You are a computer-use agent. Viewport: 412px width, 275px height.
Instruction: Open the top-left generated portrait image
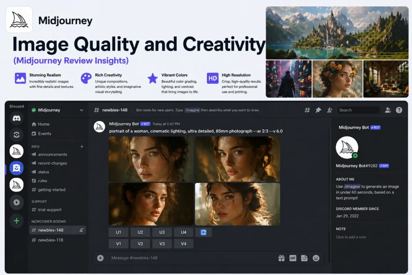click(151, 159)
